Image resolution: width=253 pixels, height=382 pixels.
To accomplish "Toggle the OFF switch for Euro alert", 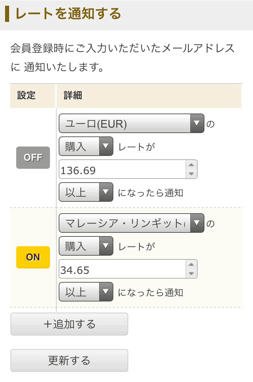I will pos(33,158).
